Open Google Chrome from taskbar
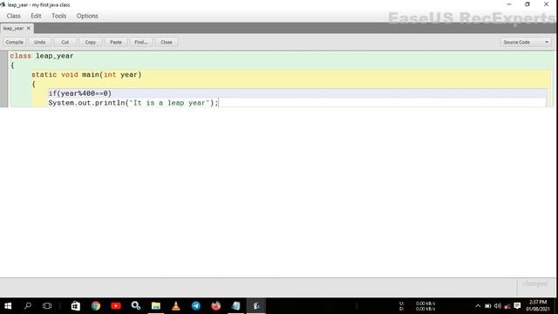 96,306
